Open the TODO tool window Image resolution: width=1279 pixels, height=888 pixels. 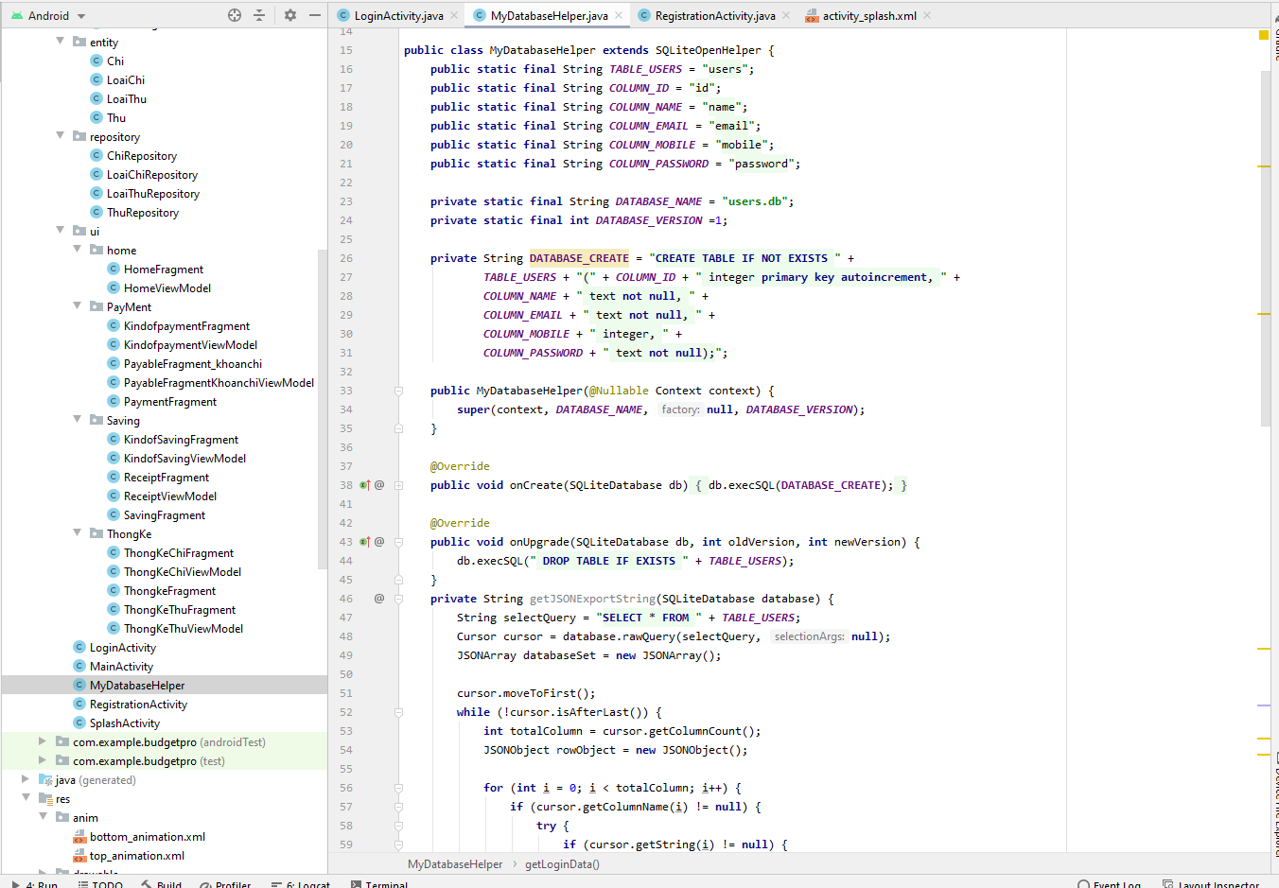pos(100,884)
